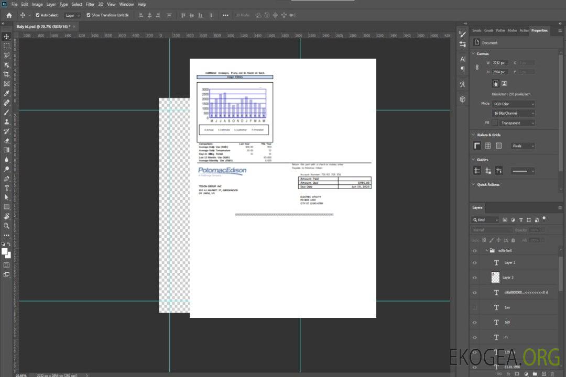The image size is (566, 377).
Task: Uncheck the Auto-Select checkbox
Action: (37, 15)
